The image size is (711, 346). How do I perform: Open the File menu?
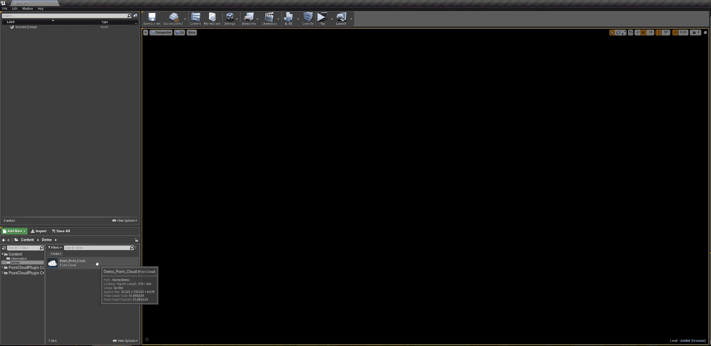click(5, 9)
